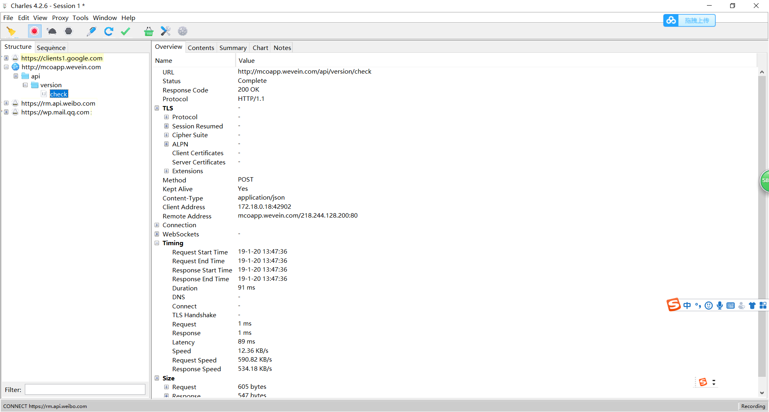Viewport: 769px width, 412px height.
Task: Open the Window menu
Action: pos(105,18)
